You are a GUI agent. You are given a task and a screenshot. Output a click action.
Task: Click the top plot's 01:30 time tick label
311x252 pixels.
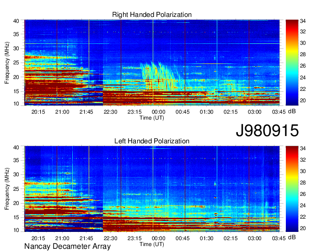206,112
